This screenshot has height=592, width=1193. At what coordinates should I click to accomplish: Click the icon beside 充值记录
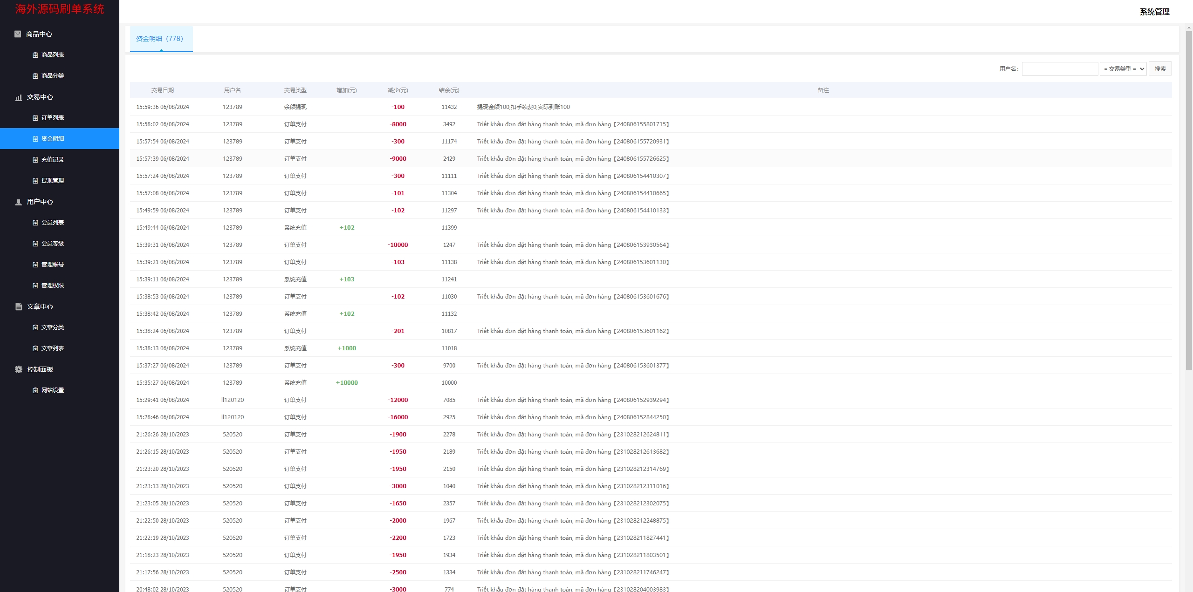tap(35, 160)
